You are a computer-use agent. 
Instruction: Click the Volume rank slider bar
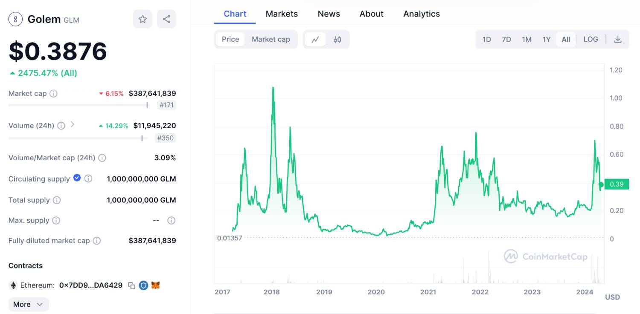(78, 138)
